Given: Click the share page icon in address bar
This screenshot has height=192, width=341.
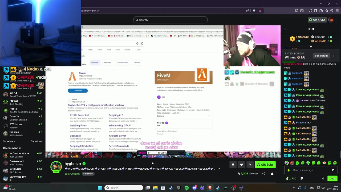Looking at the screenshot, I should pos(248,11).
